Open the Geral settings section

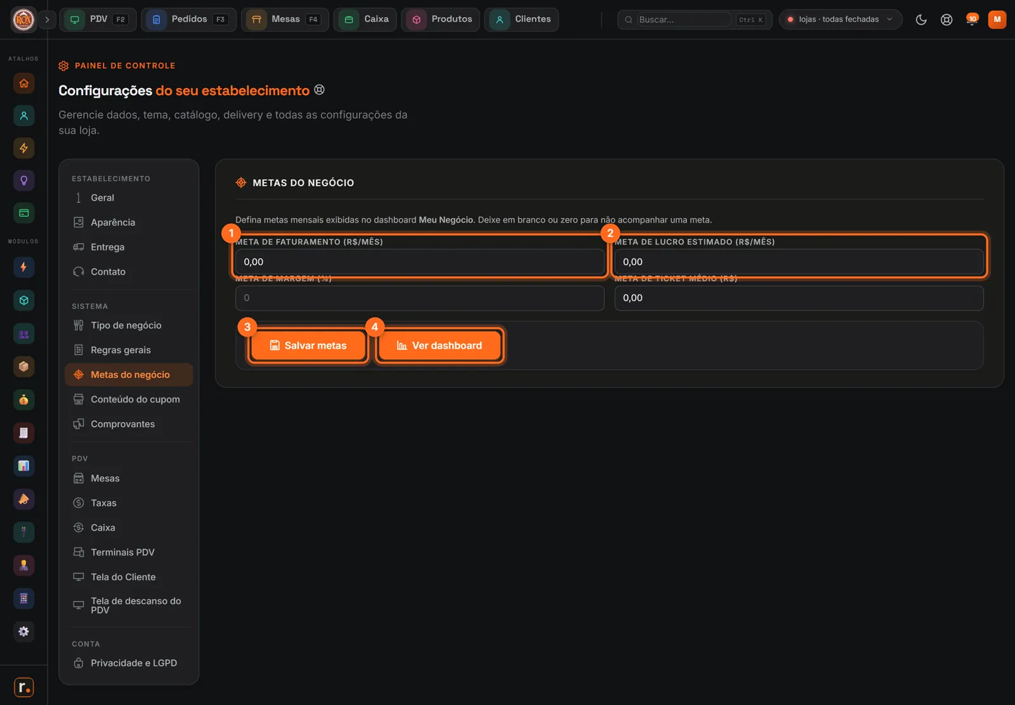tap(129, 198)
